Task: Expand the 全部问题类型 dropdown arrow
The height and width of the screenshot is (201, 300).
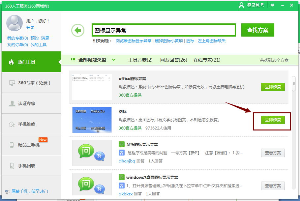Action: click(114, 60)
